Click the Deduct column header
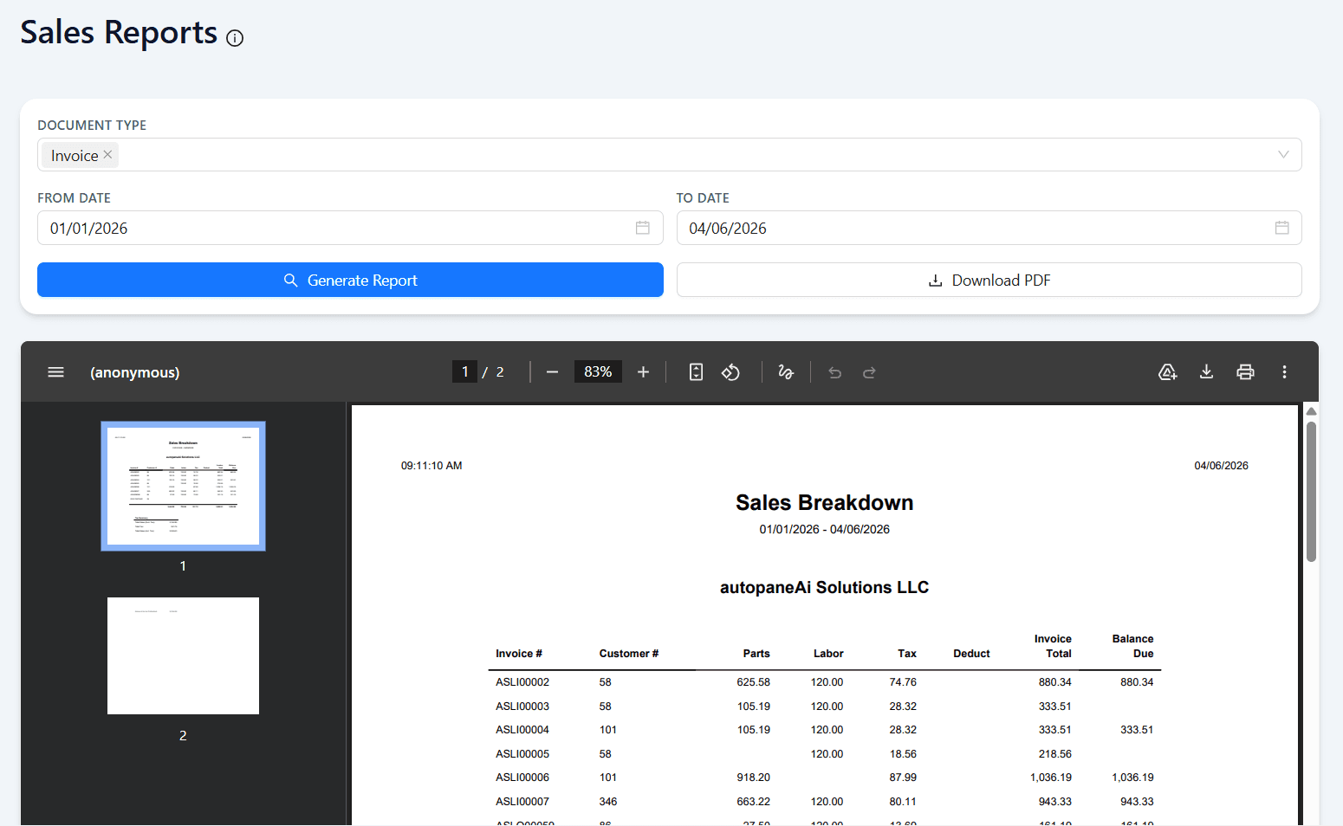The height and width of the screenshot is (826, 1343). point(971,654)
